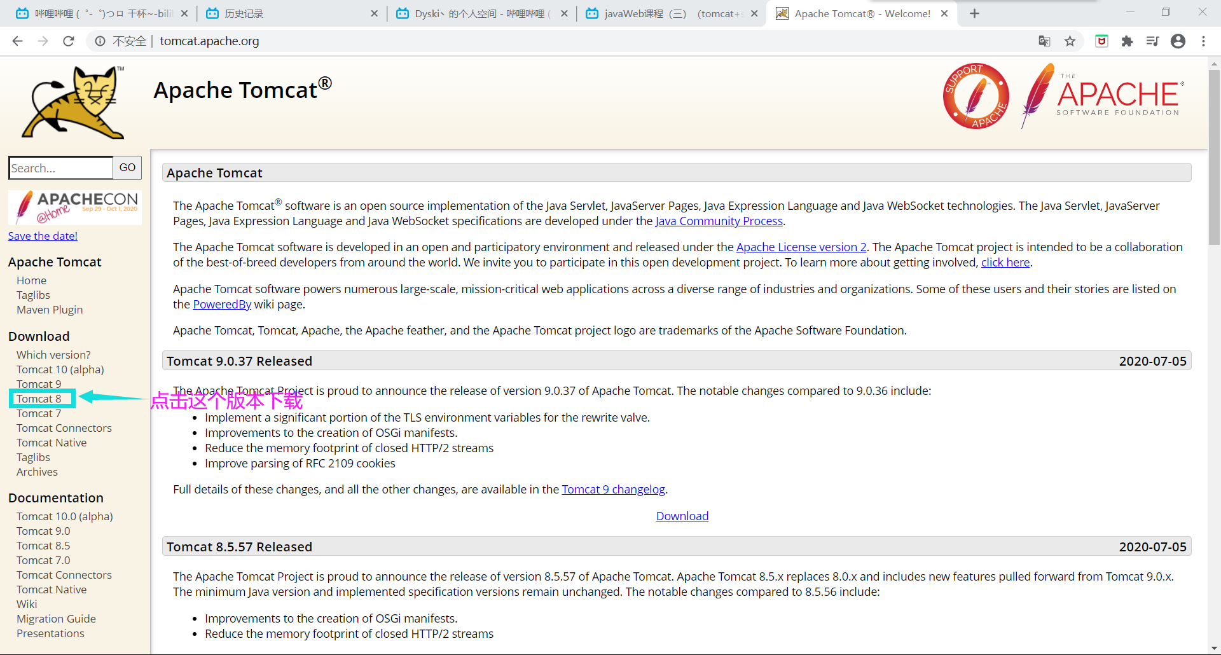Open the Archives link
1221x655 pixels.
pyautogui.click(x=37, y=472)
